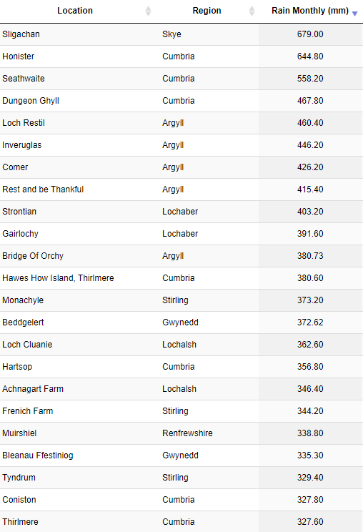The image size is (363, 532).
Task: Click the Location column header
Action: (75, 11)
